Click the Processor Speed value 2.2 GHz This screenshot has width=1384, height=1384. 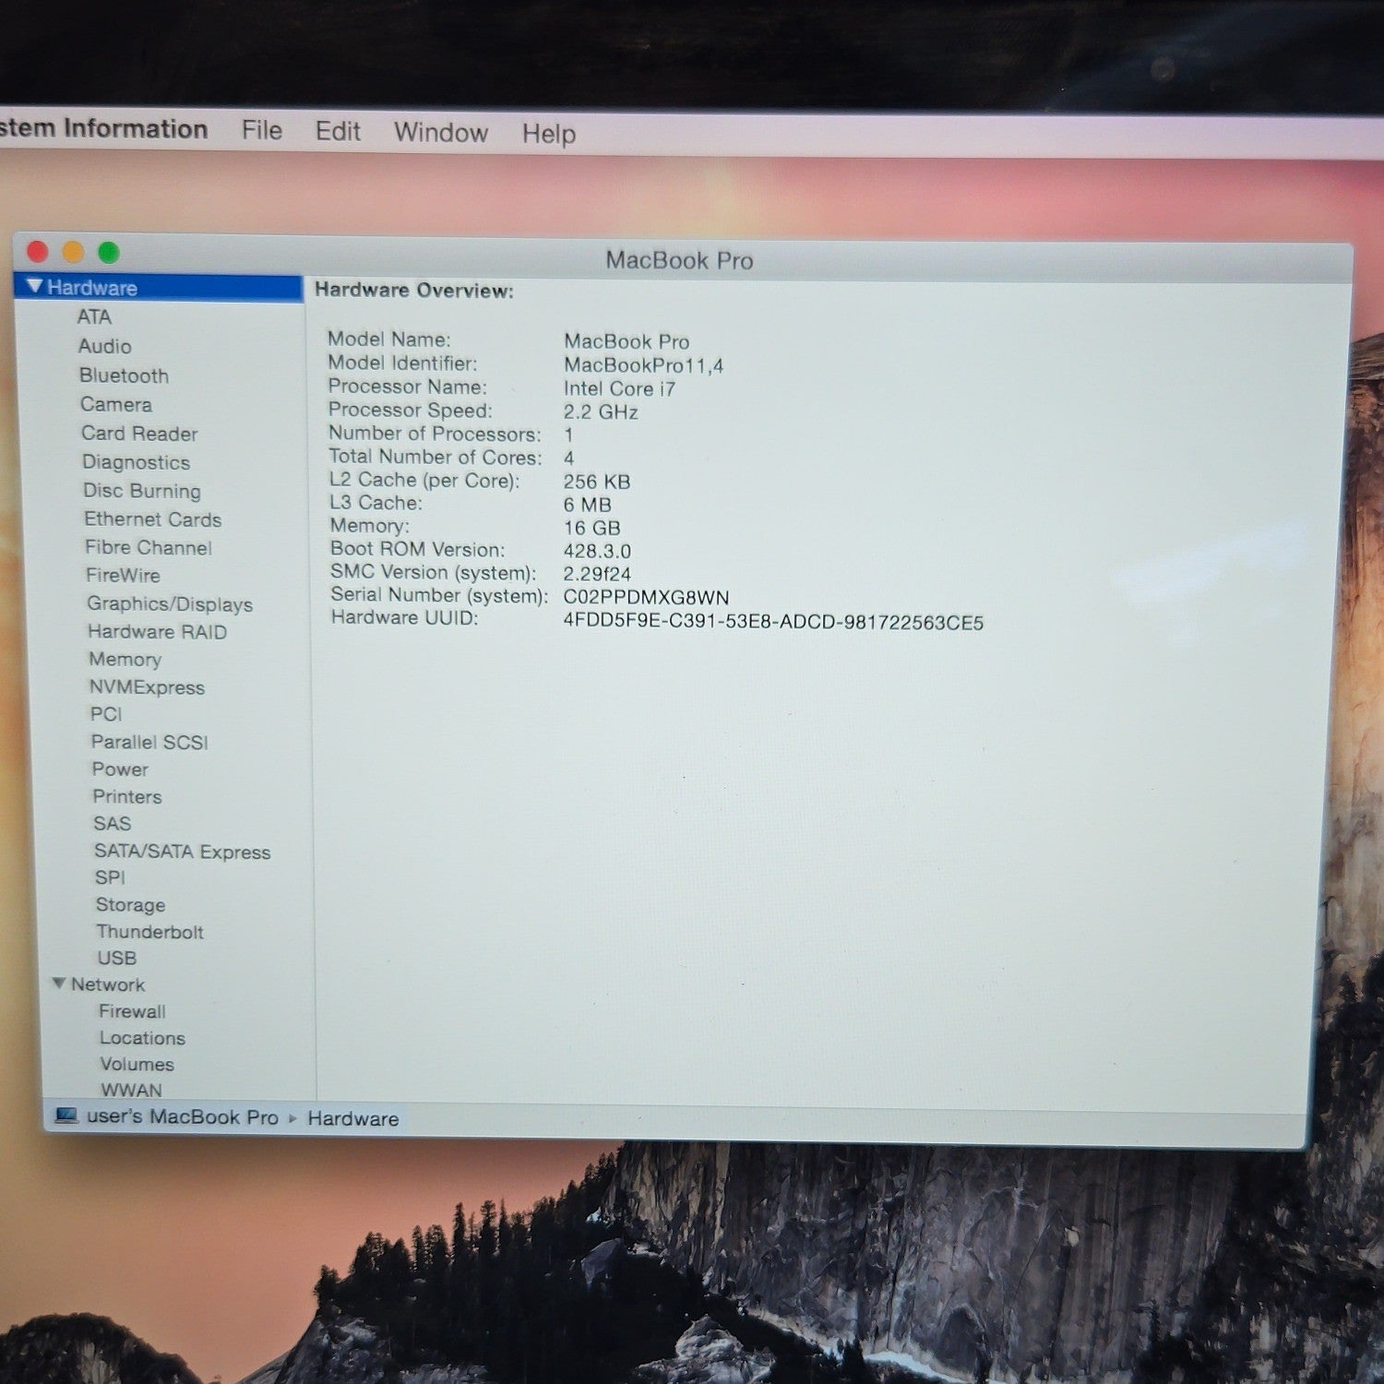click(x=601, y=412)
